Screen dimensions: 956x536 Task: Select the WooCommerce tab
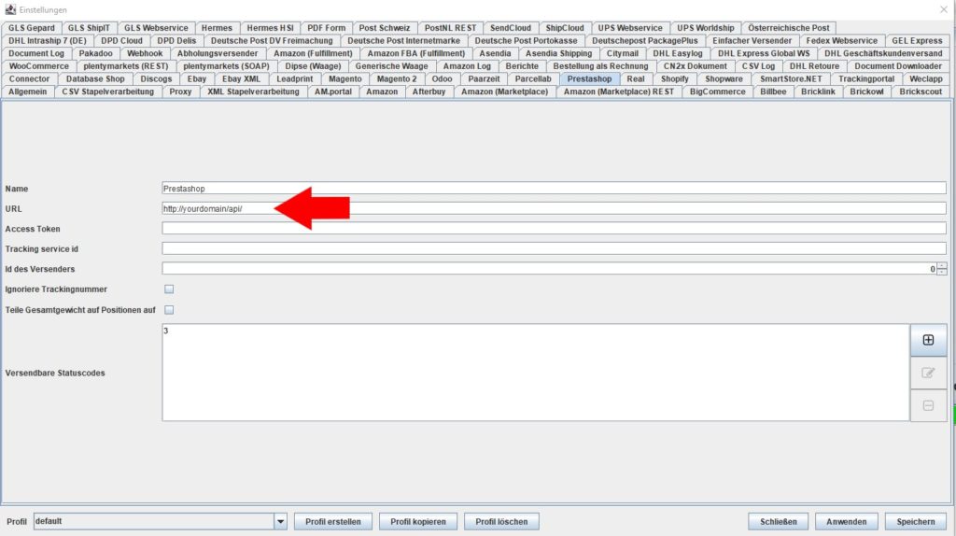coord(39,66)
